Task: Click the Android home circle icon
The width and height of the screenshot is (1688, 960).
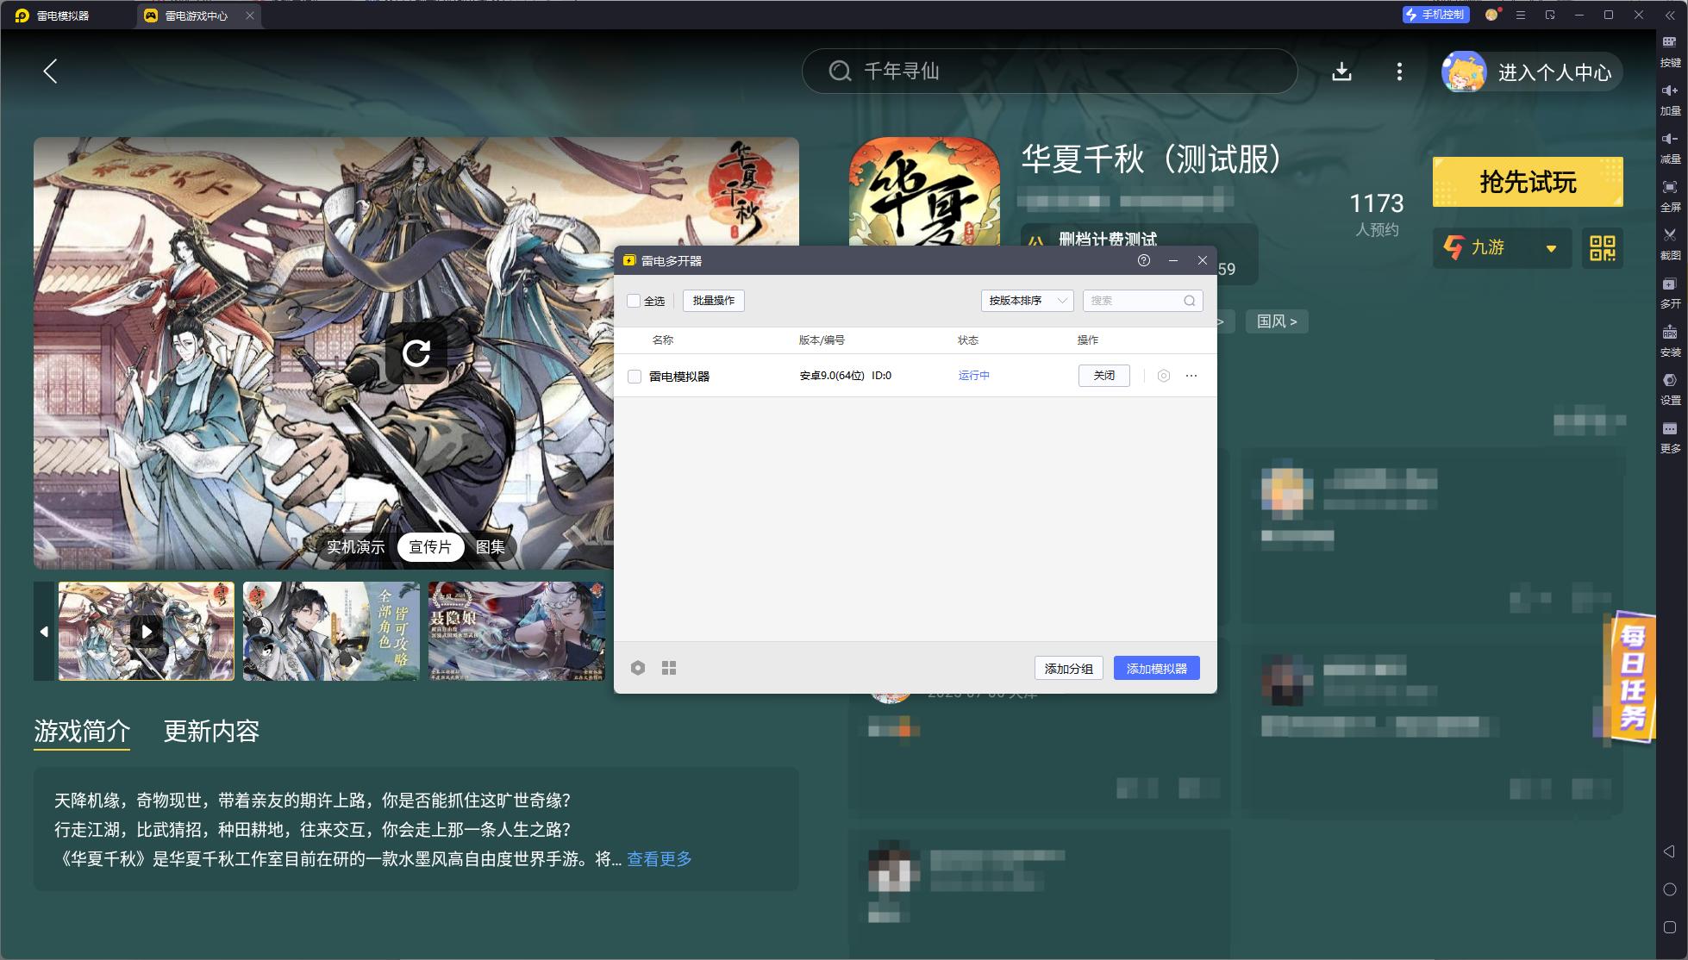Action: click(1669, 889)
